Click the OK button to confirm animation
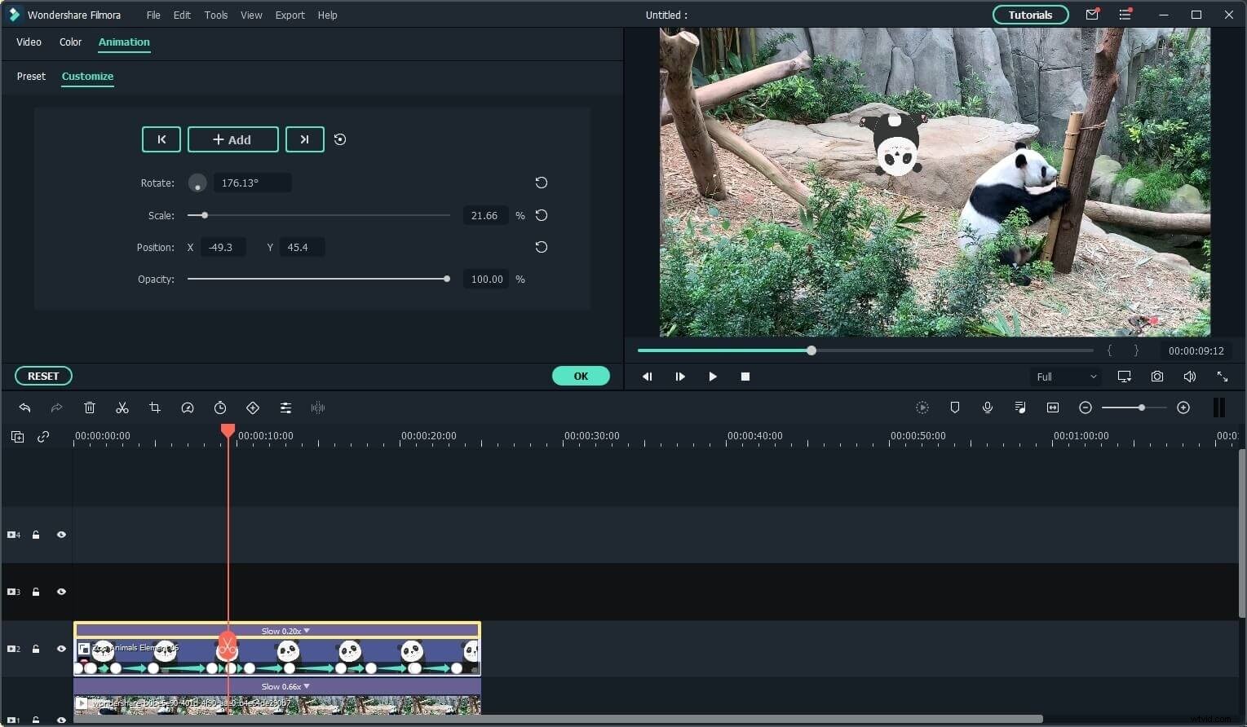1247x727 pixels. tap(581, 376)
